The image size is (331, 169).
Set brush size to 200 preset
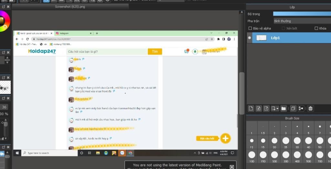coord(274,156)
